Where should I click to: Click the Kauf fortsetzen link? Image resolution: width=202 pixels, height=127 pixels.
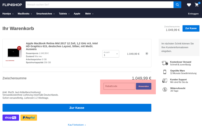(77, 125)
